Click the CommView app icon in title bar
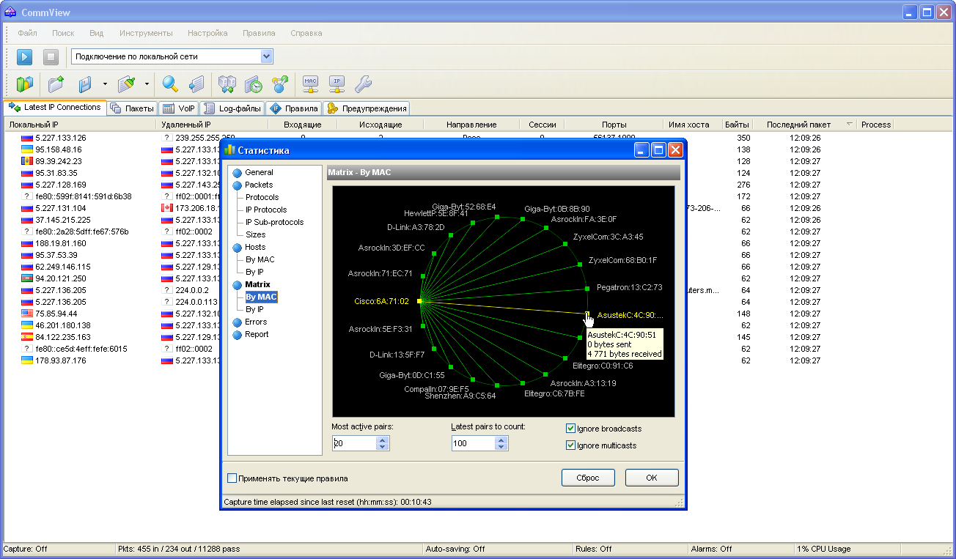The width and height of the screenshot is (956, 559). click(10, 12)
